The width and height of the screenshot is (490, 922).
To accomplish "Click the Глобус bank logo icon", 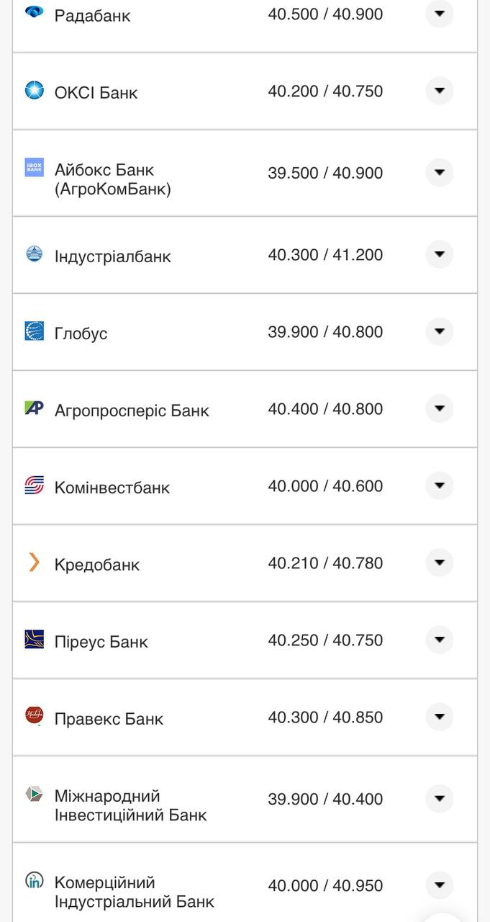I will tap(34, 331).
